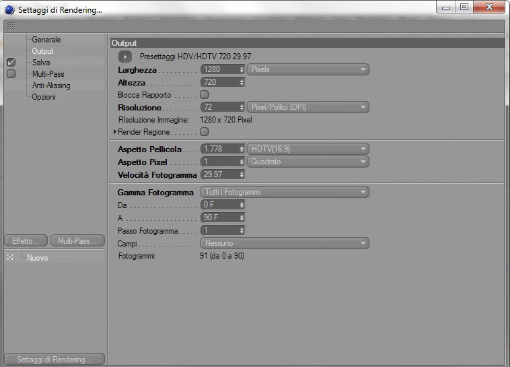Image resolution: width=510 pixels, height=367 pixels.
Task: Click the Passo Fotogramma spinner arrows
Action: (x=242, y=230)
